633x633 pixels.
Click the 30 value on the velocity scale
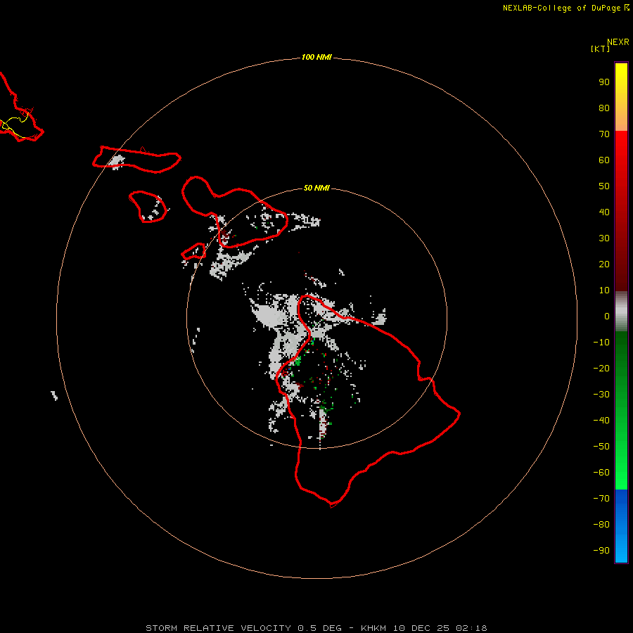604,238
